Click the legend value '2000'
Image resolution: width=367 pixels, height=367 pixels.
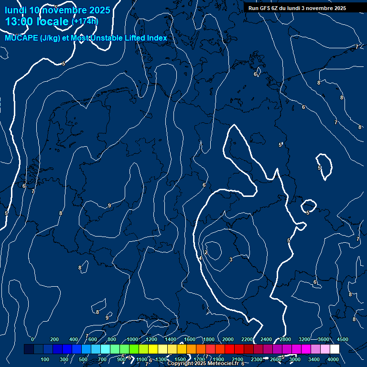pyautogui.click(x=228, y=339)
